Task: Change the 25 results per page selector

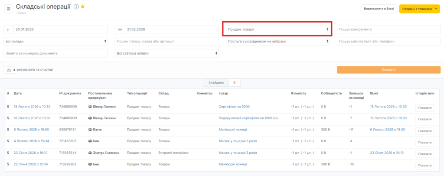Action: pos(10,70)
